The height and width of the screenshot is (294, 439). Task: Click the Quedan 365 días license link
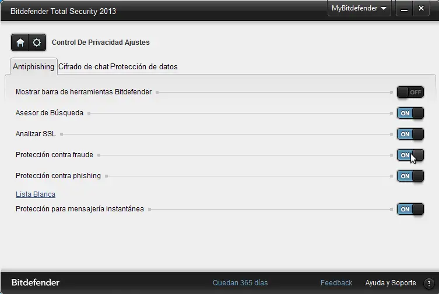[240, 283]
